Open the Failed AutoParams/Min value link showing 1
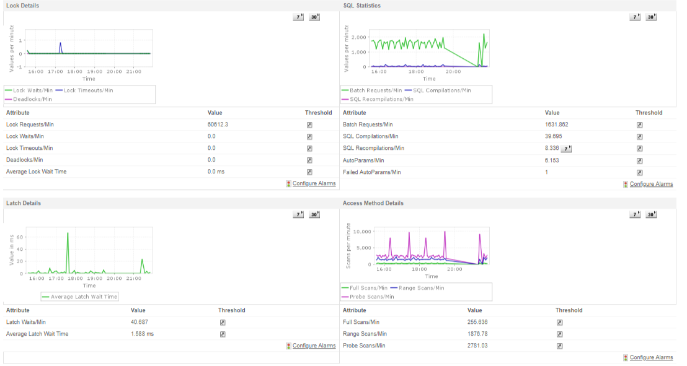Screen dimensions: 687x366 coord(546,172)
